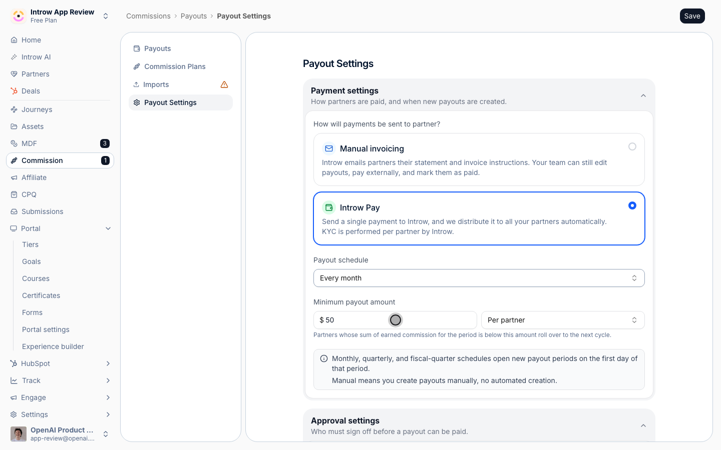Open Portal settings link

click(46, 329)
